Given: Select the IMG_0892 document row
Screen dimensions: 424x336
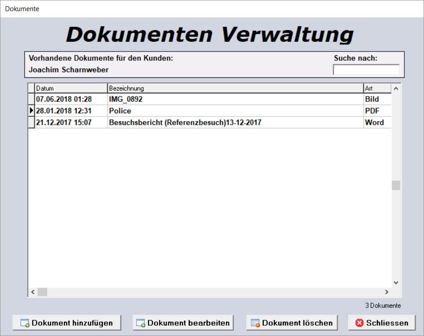Looking at the screenshot, I should coord(126,99).
